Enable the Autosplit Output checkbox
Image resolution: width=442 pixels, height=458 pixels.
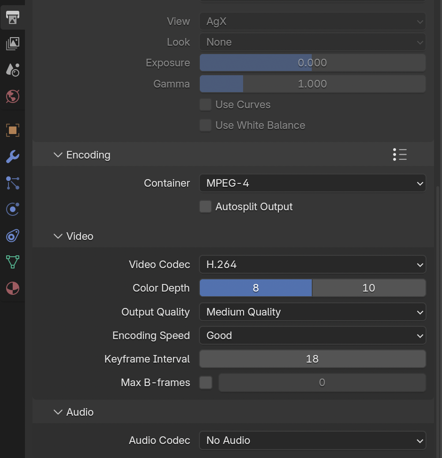tap(205, 207)
